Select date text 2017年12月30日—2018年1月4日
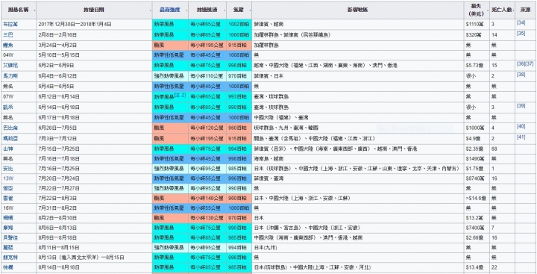Screen dimensions: 537x274 (75, 25)
